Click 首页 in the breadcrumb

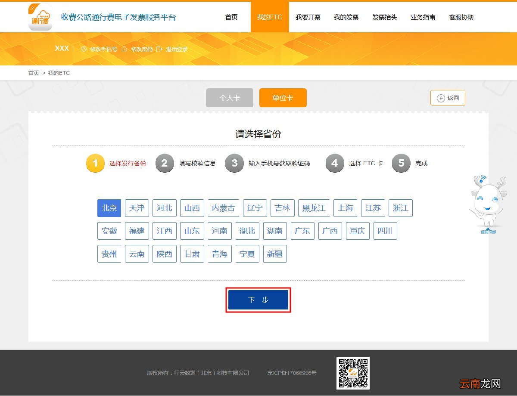(34, 73)
